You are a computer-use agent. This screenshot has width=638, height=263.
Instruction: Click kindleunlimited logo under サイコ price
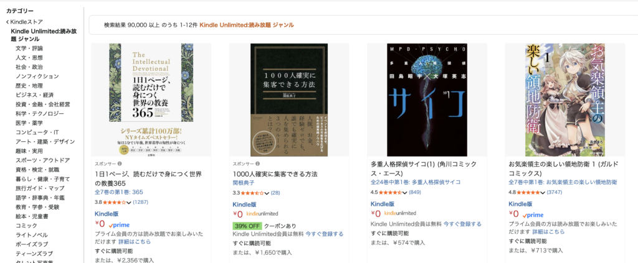coord(400,213)
